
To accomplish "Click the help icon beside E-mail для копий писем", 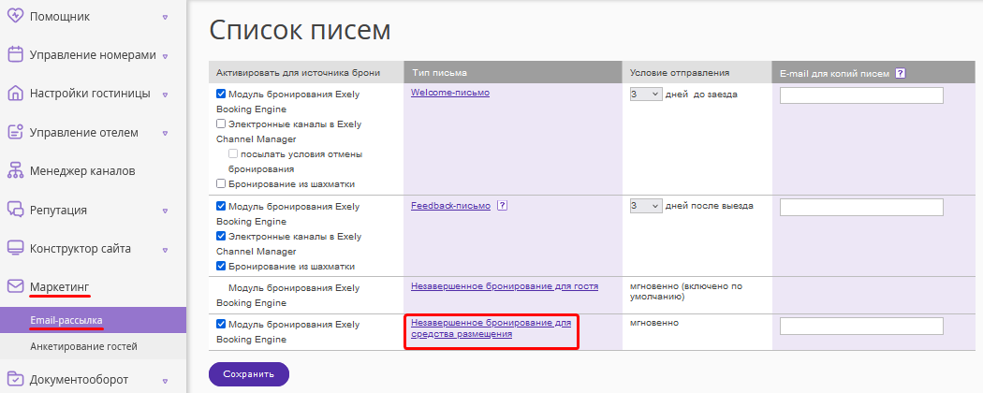I will click(x=901, y=73).
